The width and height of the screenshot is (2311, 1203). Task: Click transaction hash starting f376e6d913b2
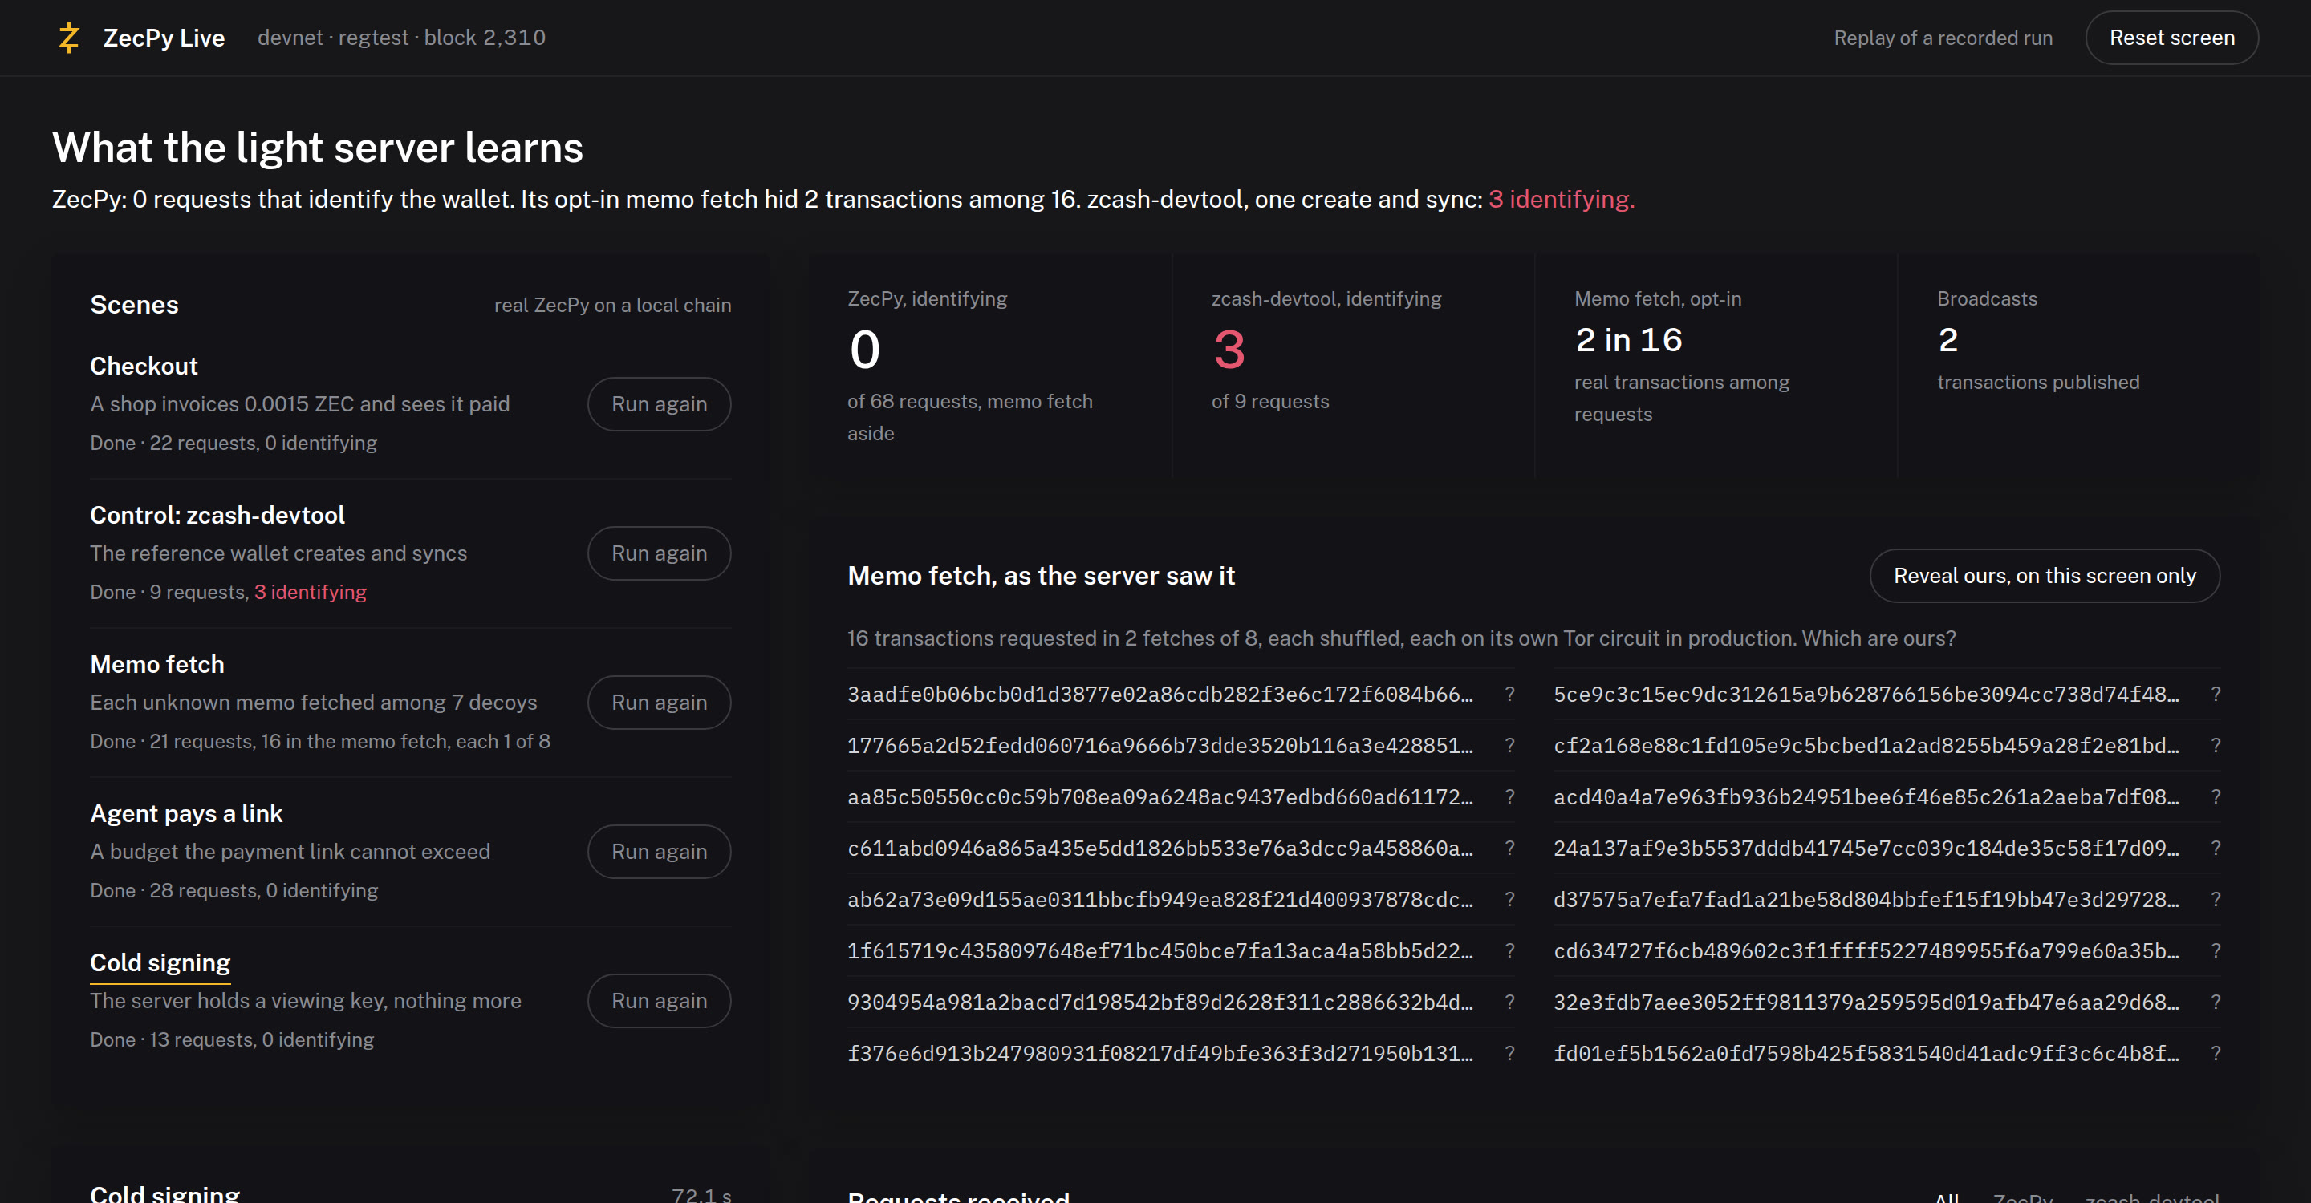tap(1160, 1053)
